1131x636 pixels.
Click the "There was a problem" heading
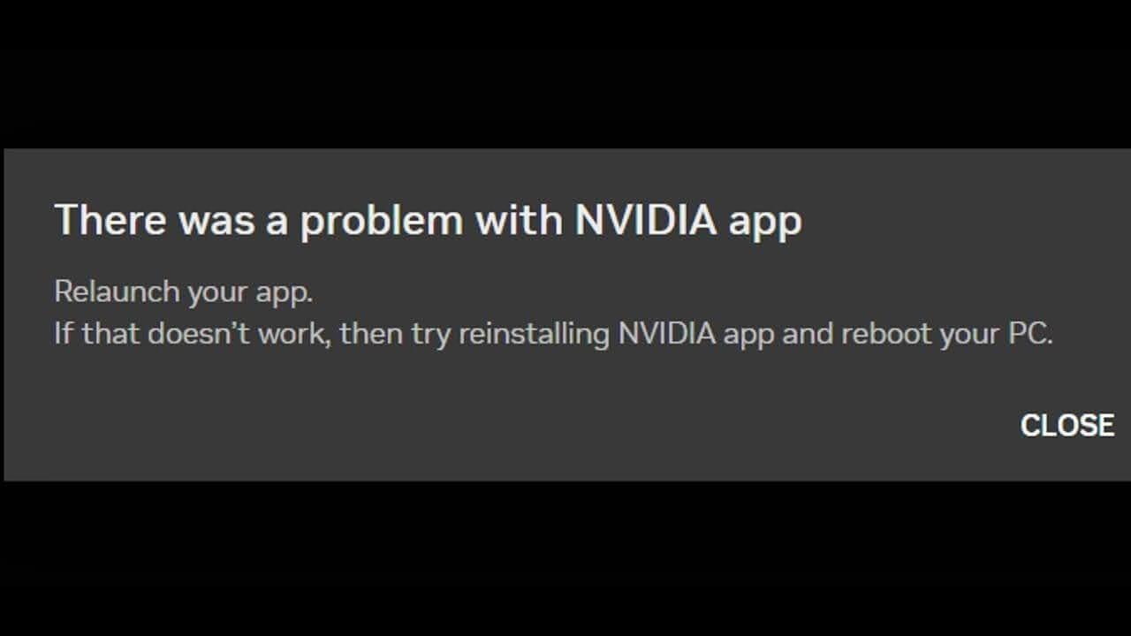pyautogui.click(x=428, y=221)
